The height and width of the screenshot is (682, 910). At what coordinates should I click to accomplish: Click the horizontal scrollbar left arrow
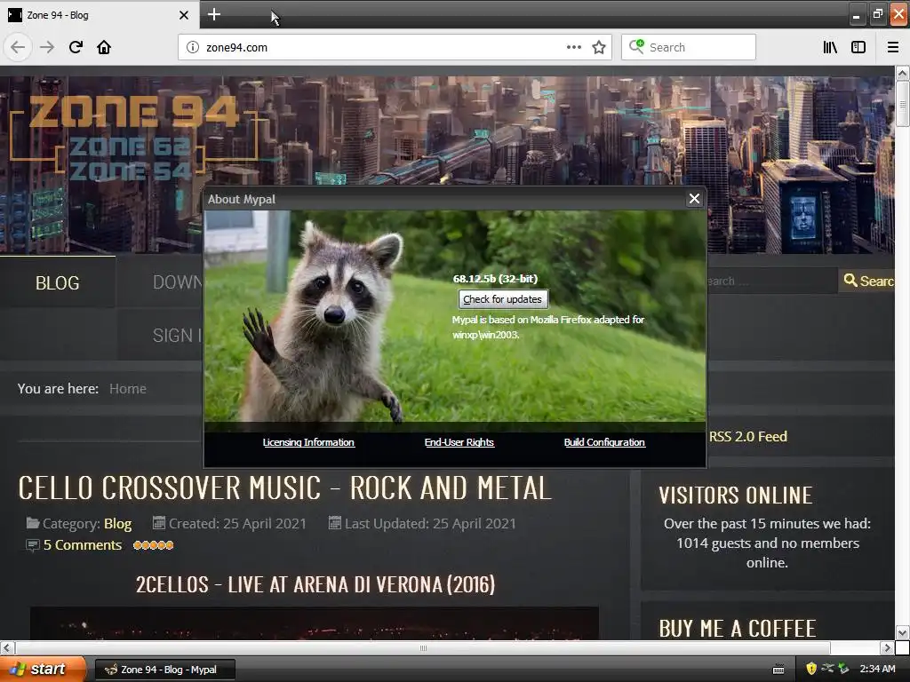pos(7,647)
